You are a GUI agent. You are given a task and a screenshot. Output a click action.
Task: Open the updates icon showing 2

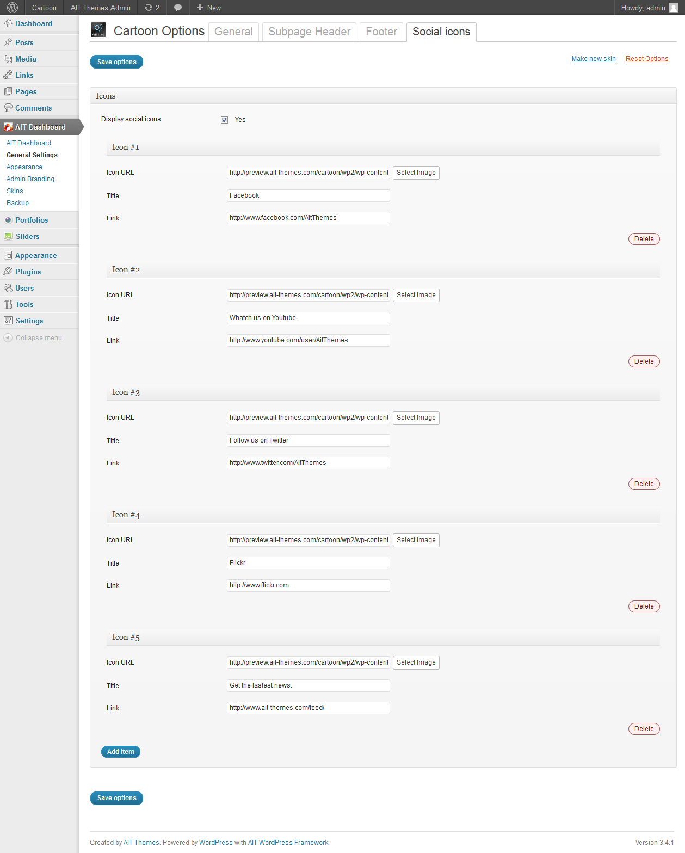152,8
